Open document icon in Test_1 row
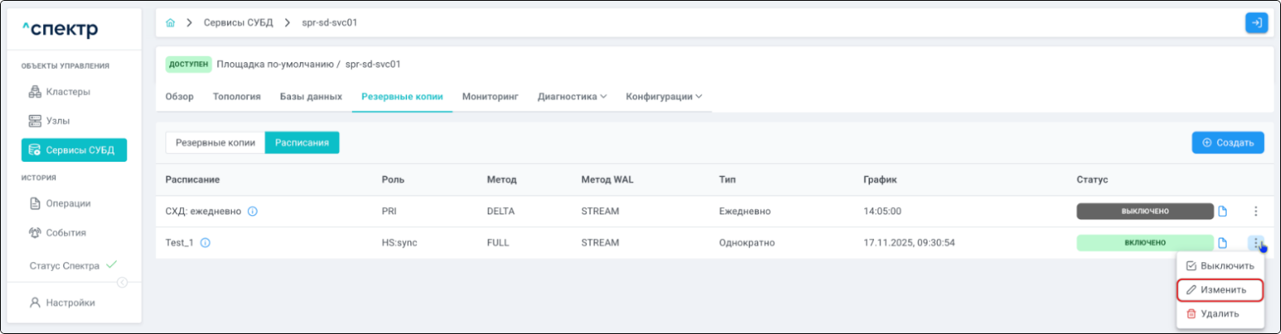Screen dimensions: 1281x334 pos(1223,243)
